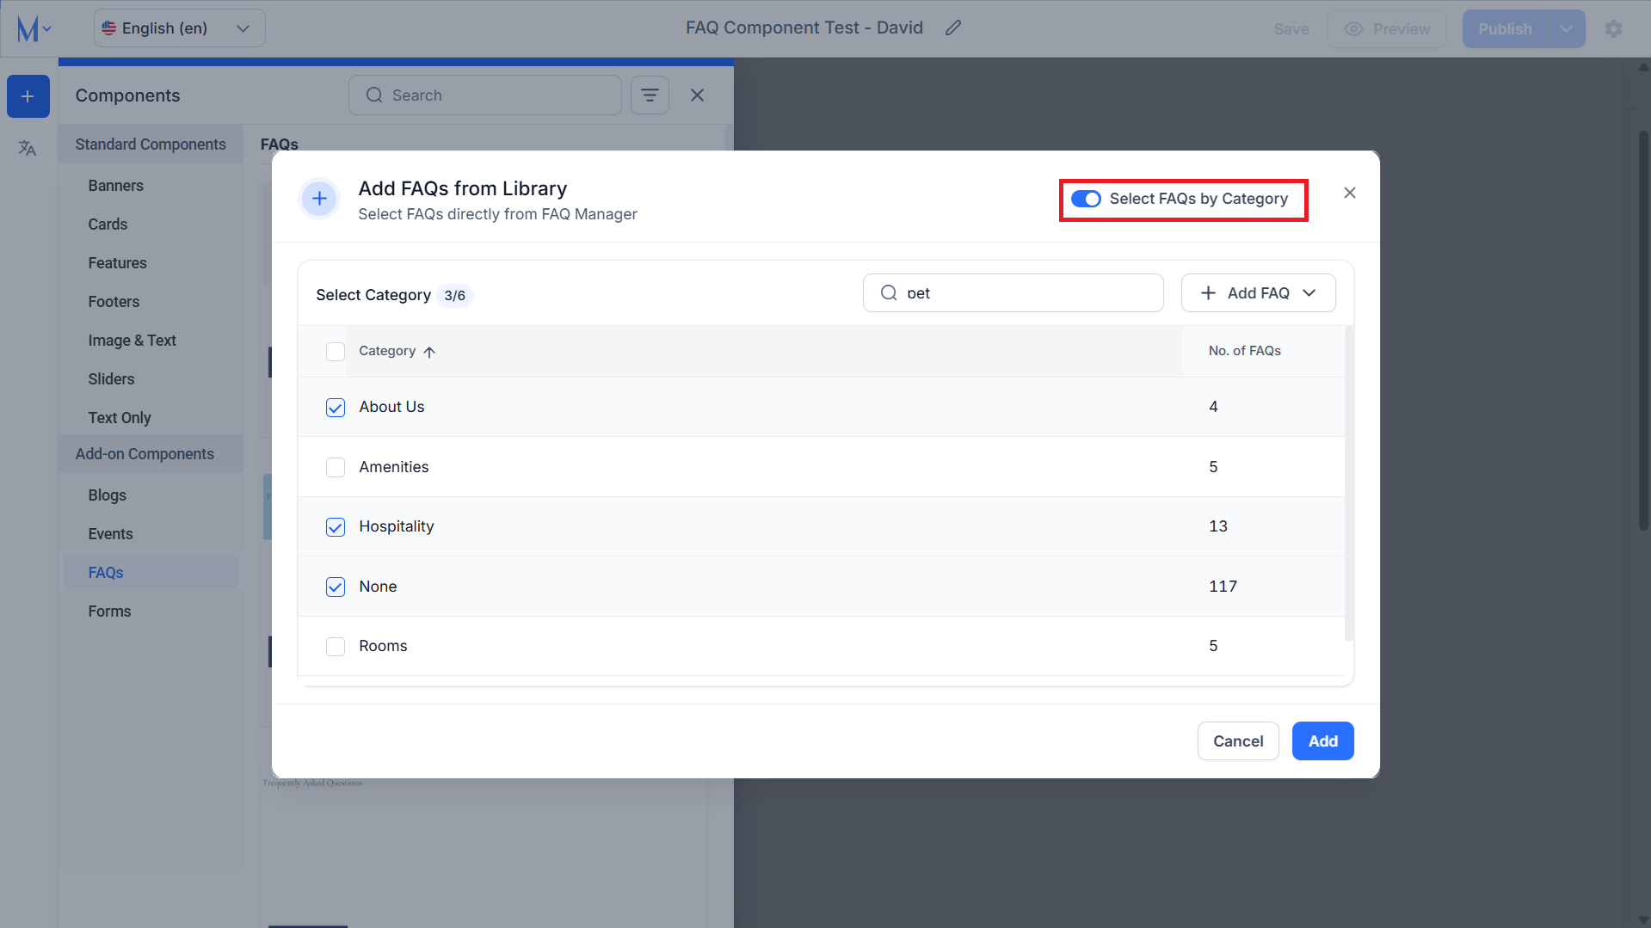The height and width of the screenshot is (928, 1651).
Task: Click the Components panel search field
Action: tap(485, 95)
